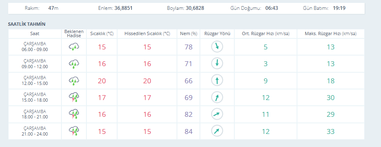Click average wind speed value 11

point(265,114)
